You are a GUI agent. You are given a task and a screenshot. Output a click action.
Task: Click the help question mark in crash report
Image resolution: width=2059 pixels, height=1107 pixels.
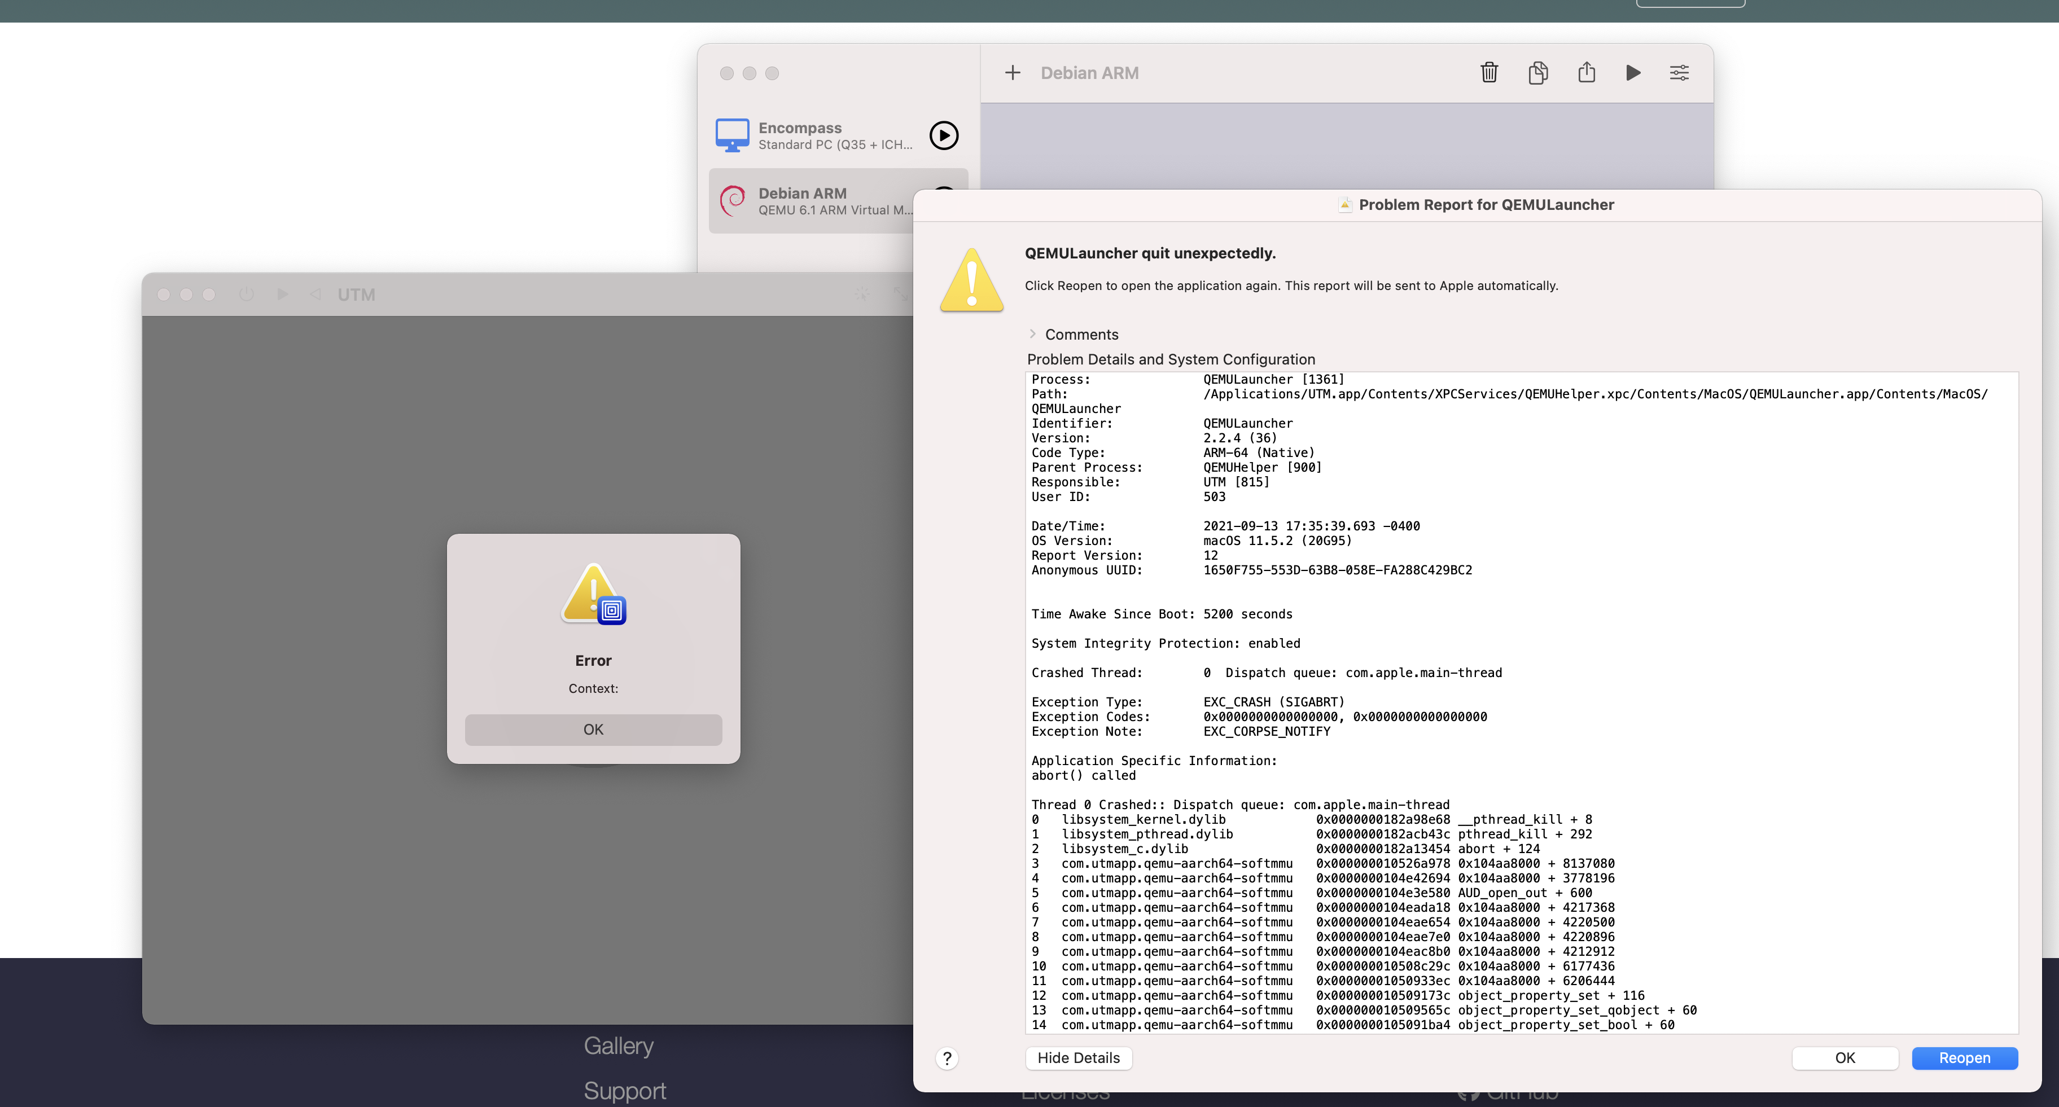[947, 1058]
